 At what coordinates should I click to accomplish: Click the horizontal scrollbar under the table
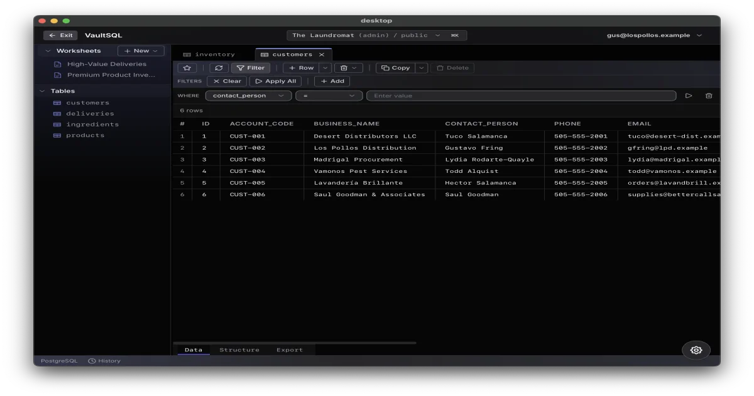295,343
